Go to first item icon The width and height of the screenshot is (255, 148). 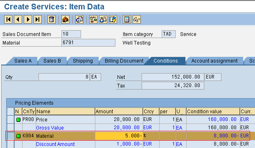click(8, 20)
